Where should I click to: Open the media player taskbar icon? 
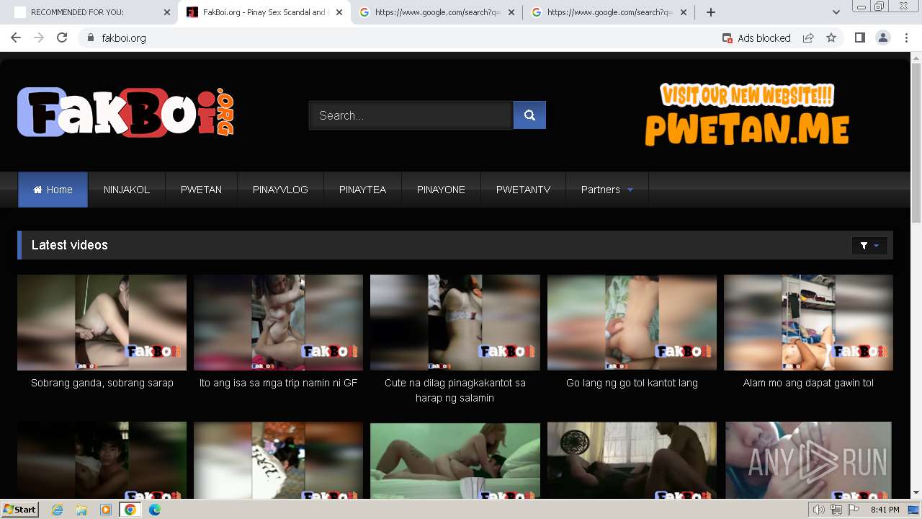[106, 510]
